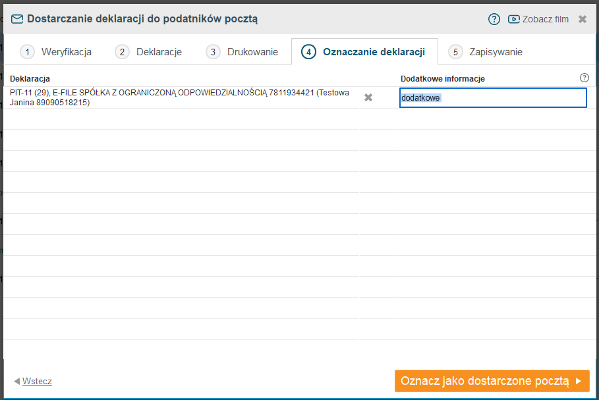Screen dimensions: 599x400
Task: Click the envelope icon in the dialog title
Action: tap(17, 19)
